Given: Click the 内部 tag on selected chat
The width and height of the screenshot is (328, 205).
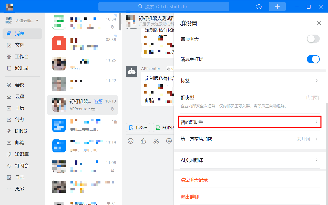Looking at the screenshot, I should 98,101.
